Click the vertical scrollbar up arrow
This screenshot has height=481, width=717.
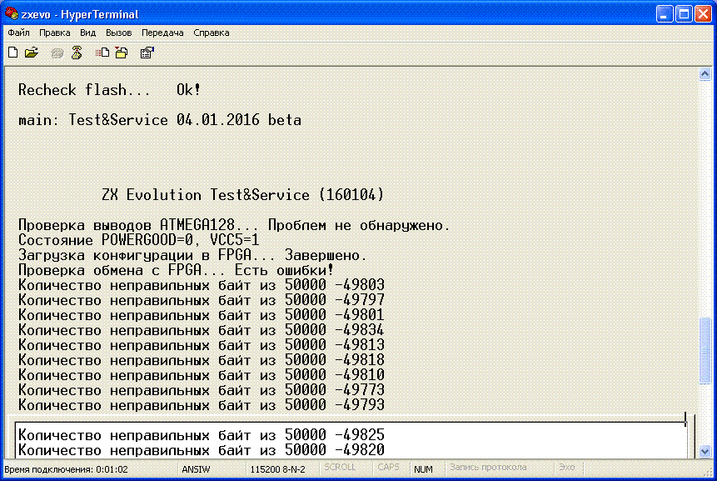(x=705, y=74)
